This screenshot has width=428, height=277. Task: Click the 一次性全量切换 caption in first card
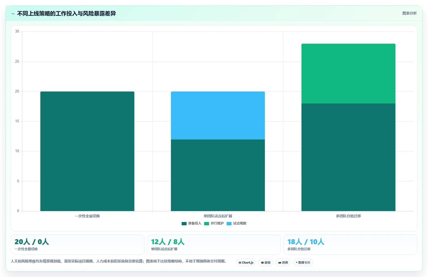26,249
